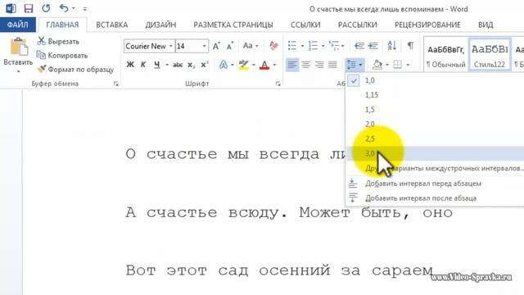This screenshot has height=295, width=524.
Task: Switch to the РЕЦЕНЗИРОВАНИЕ tab
Action: pyautogui.click(x=427, y=25)
